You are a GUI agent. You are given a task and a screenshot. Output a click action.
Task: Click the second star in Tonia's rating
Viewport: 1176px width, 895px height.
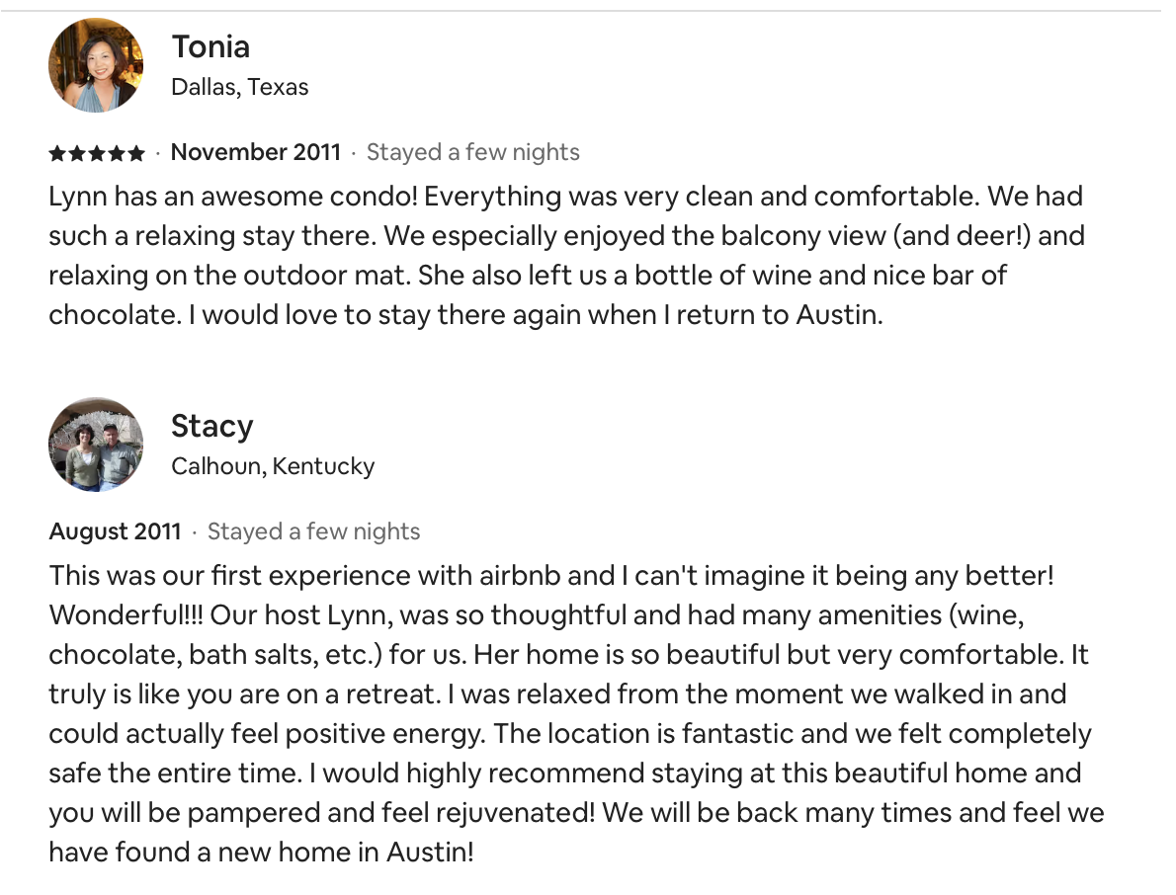click(x=77, y=153)
